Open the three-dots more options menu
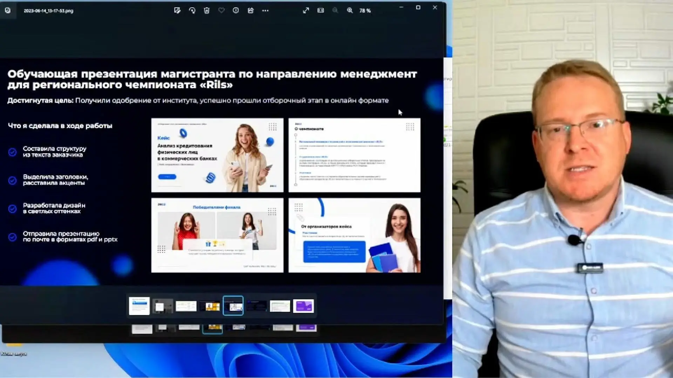The image size is (673, 378). tap(265, 10)
